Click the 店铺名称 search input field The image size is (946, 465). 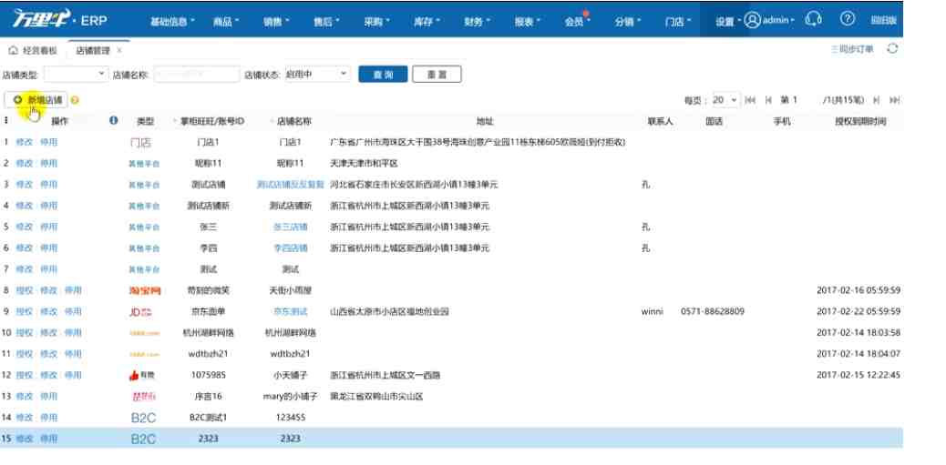197,74
